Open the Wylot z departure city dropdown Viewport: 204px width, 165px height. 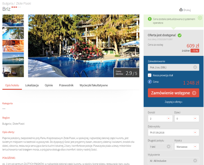coord(187,147)
